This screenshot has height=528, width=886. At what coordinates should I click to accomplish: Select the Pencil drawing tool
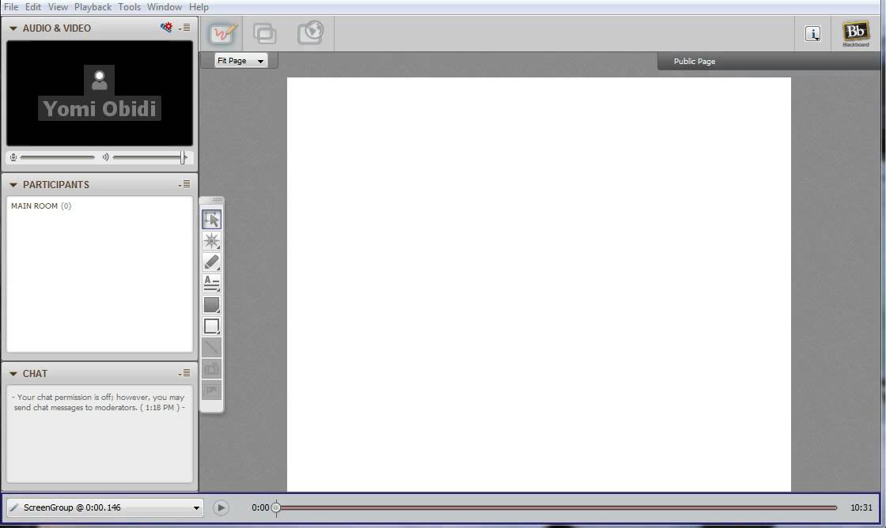[211, 262]
